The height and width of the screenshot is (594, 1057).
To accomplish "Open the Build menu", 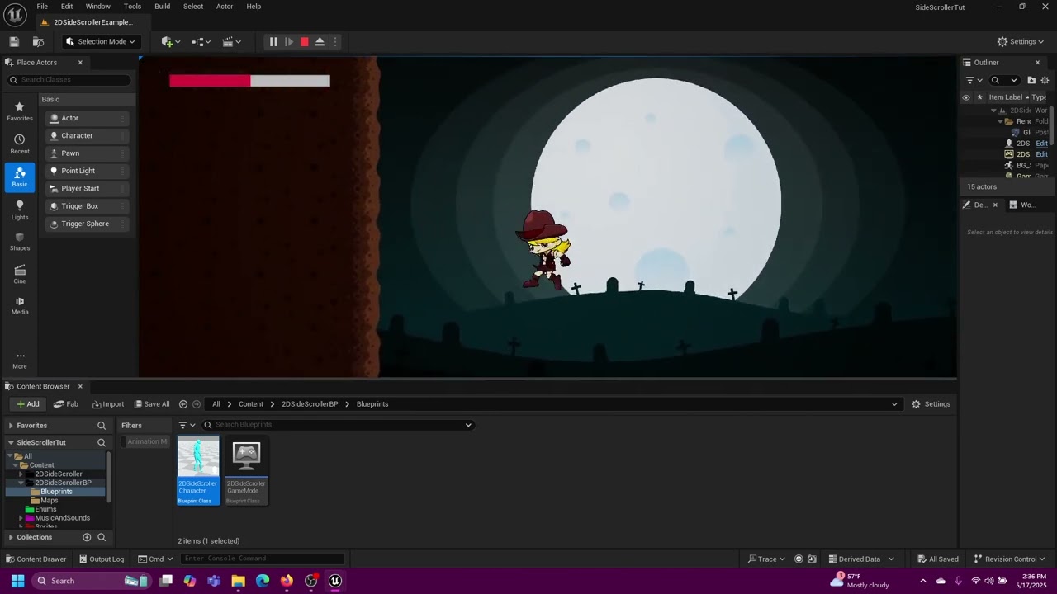I will 163,7.
